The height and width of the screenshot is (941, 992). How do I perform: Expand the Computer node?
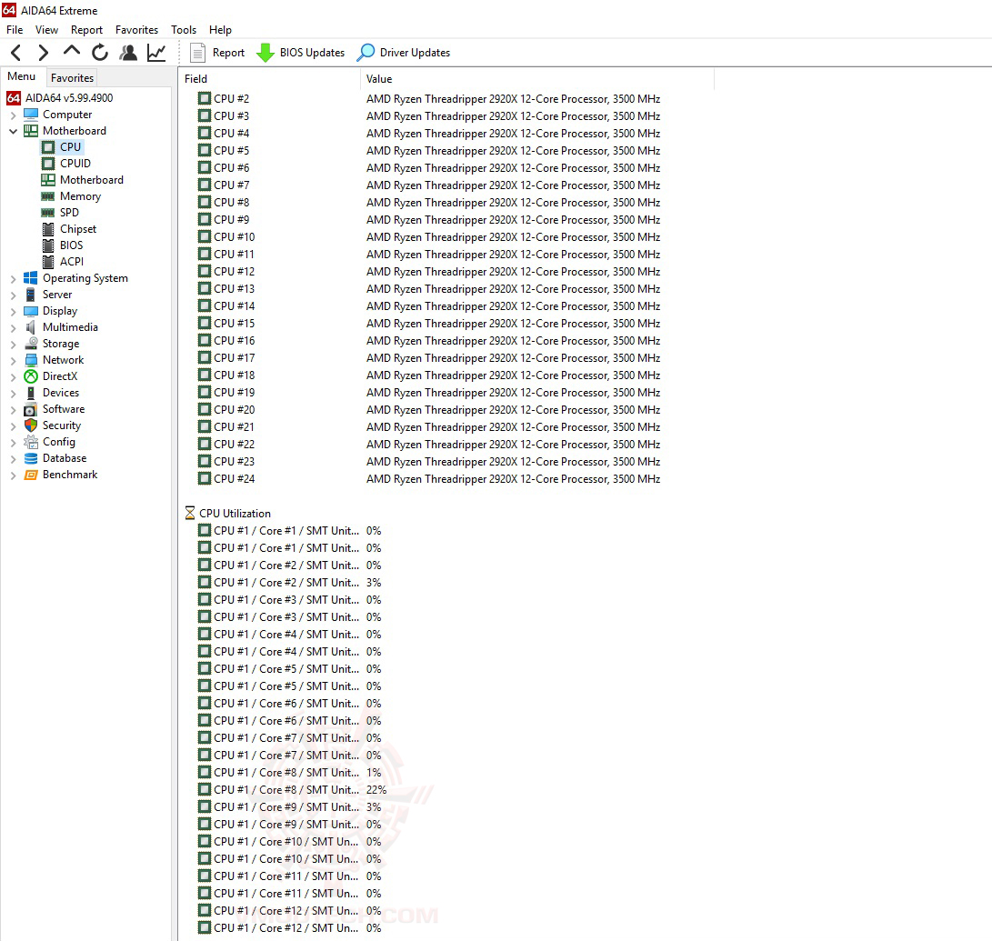point(14,115)
